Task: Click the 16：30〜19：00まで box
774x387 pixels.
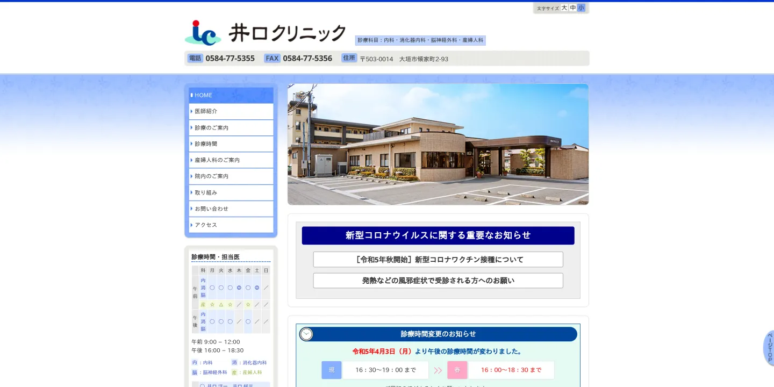Action: (x=386, y=370)
